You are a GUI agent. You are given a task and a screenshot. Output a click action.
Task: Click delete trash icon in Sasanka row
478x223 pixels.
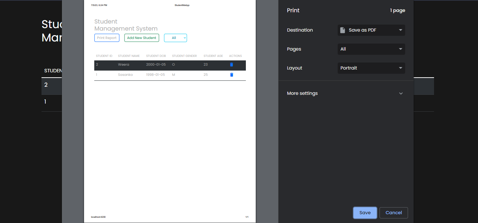[231, 75]
